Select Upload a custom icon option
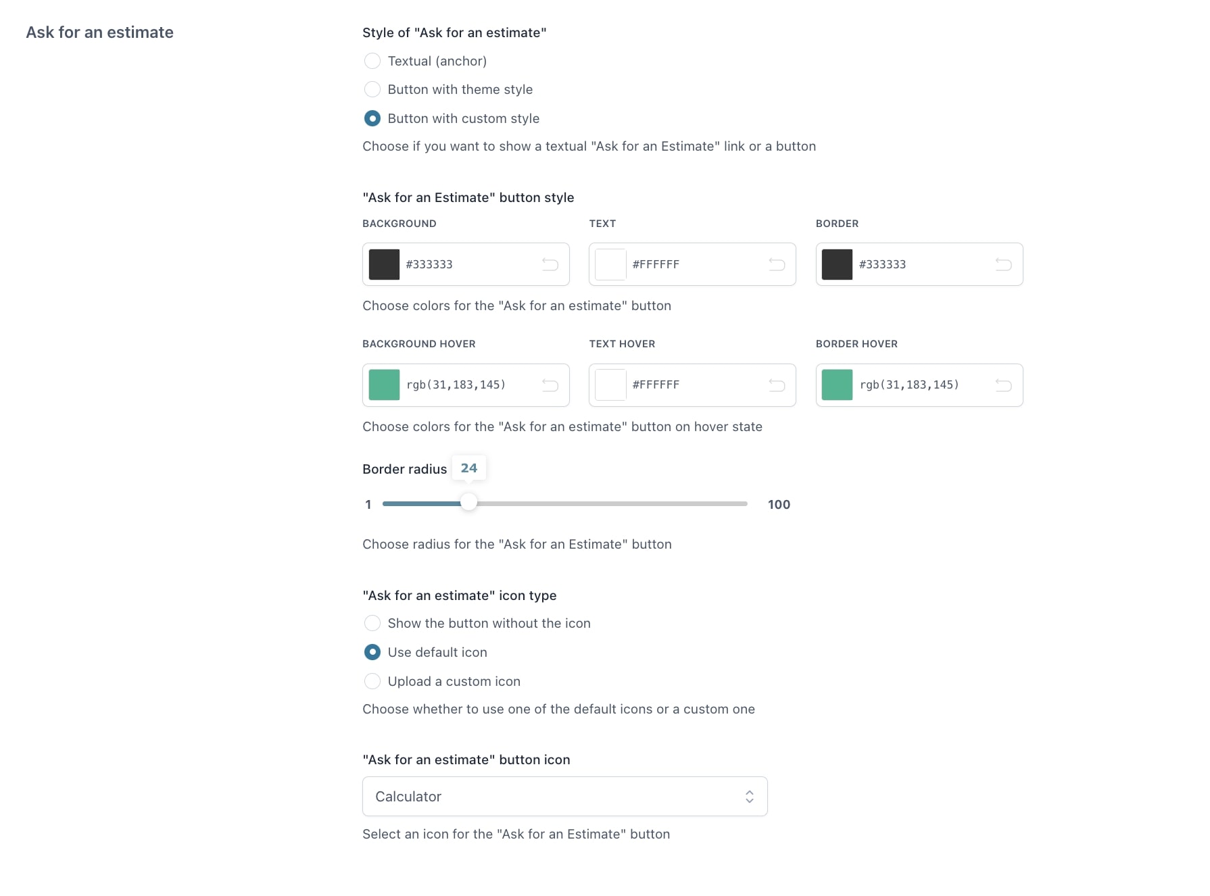The image size is (1210, 896). 372,681
